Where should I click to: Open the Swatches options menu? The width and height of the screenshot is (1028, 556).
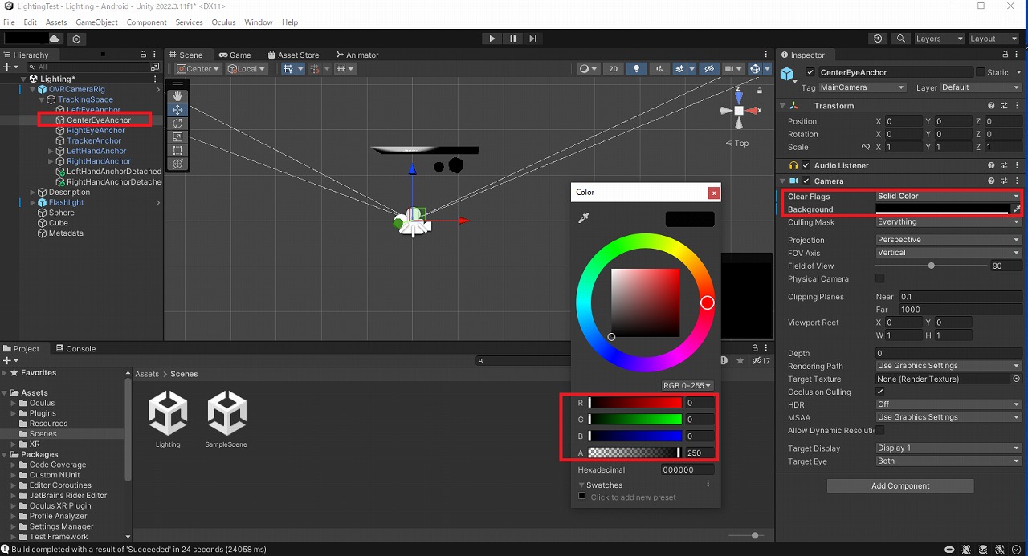click(708, 485)
